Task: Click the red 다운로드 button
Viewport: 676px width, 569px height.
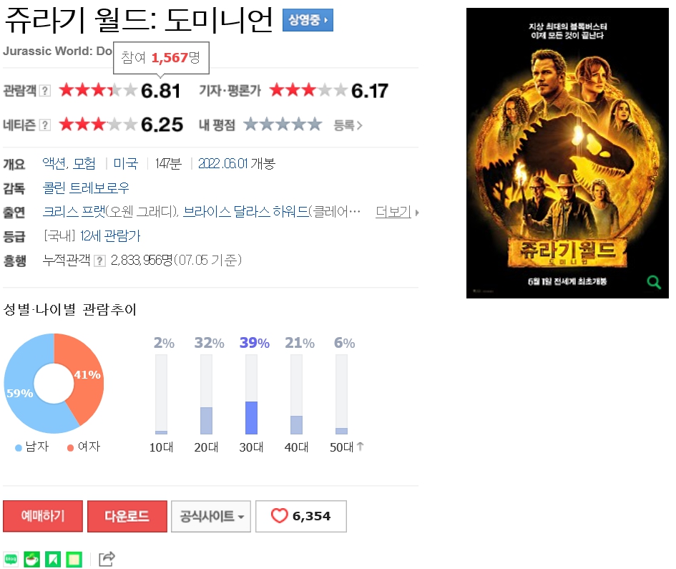Action: click(x=127, y=516)
